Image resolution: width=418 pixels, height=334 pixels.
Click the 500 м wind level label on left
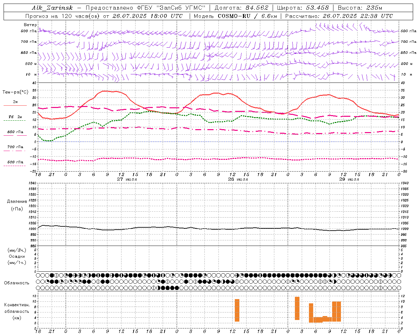pyautogui.click(x=31, y=64)
